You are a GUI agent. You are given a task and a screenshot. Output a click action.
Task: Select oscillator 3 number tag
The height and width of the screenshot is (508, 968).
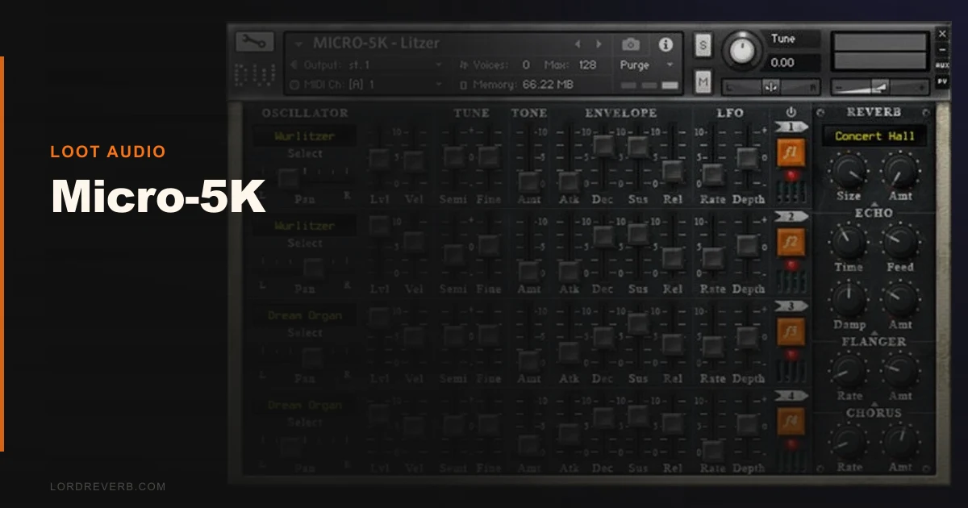791,306
